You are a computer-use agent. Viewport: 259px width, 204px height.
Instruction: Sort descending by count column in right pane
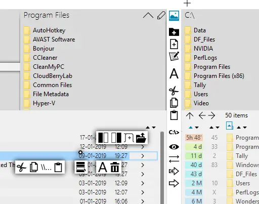pyautogui.click(x=218, y=128)
